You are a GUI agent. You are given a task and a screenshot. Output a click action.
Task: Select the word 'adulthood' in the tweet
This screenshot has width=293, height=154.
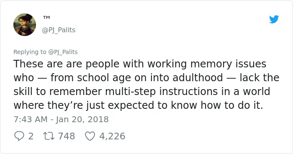[x=198, y=77]
